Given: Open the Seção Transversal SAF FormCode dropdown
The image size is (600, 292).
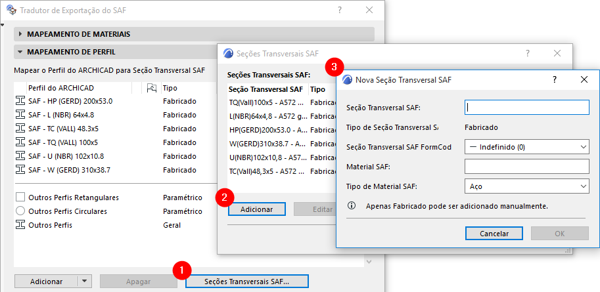Looking at the screenshot, I should tap(526, 147).
